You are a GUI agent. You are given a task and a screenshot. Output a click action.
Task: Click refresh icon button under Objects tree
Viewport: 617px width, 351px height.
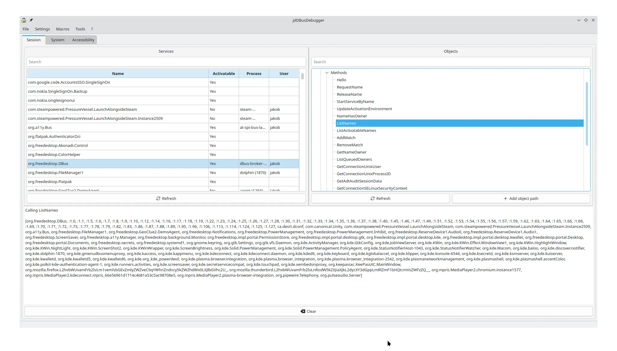pos(380,198)
